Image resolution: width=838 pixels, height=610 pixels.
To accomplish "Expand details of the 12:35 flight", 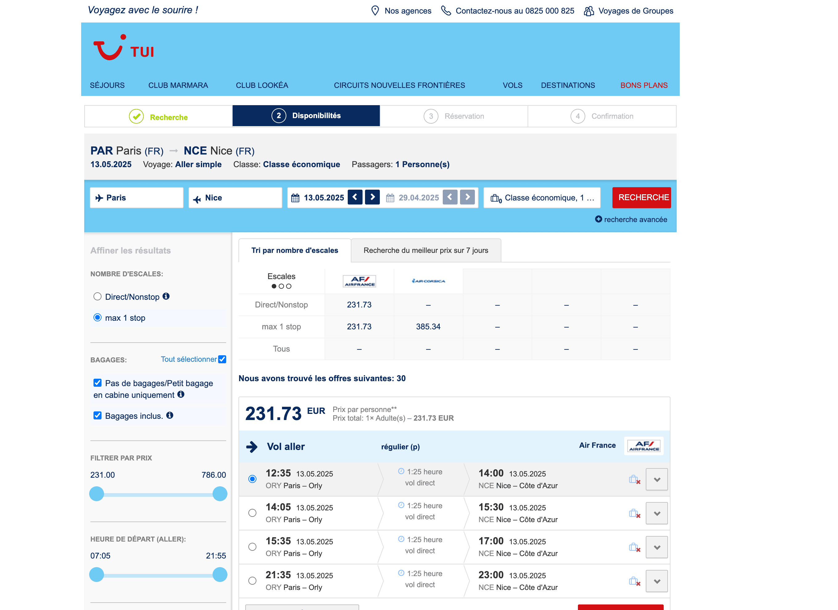I will pos(657,480).
